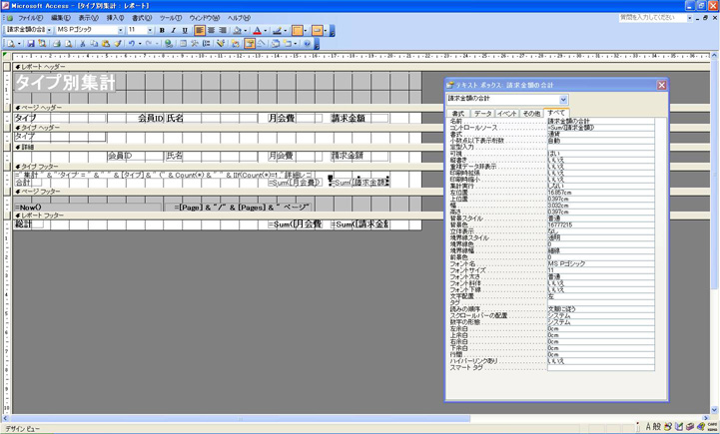Viewport: 720px width, 434px height.
Task: Open the ファイル menu
Action: point(29,18)
